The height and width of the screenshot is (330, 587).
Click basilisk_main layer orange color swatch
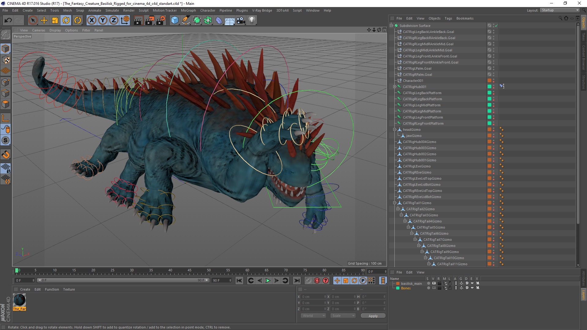[398, 284]
